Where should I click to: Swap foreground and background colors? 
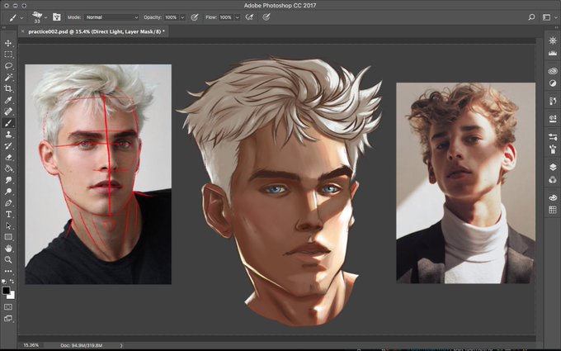[12, 282]
